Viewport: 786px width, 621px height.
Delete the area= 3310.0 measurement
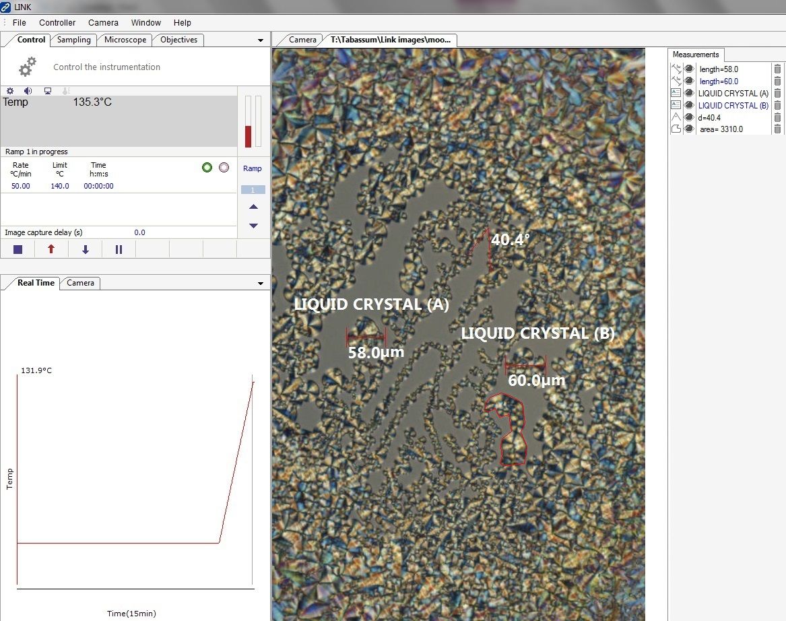pos(777,129)
